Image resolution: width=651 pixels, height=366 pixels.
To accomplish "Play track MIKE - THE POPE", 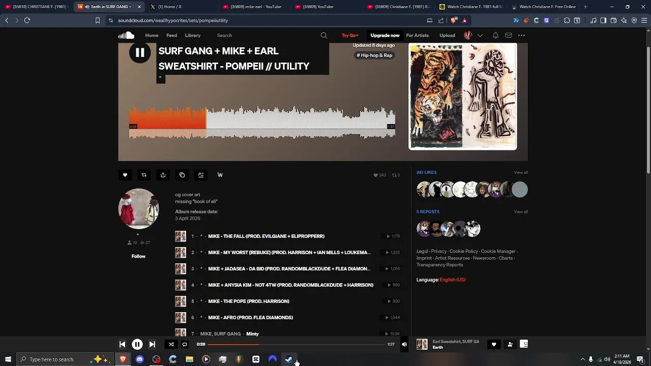I will click(249, 301).
